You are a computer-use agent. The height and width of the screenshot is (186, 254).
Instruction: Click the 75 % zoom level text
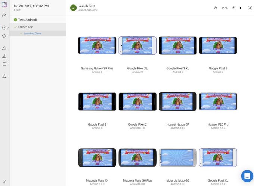(224, 8)
